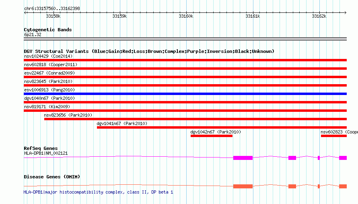This screenshot has height=204, width=358.
Task: Select nsv823656 (Park2010) variant label
Action: [68, 115]
